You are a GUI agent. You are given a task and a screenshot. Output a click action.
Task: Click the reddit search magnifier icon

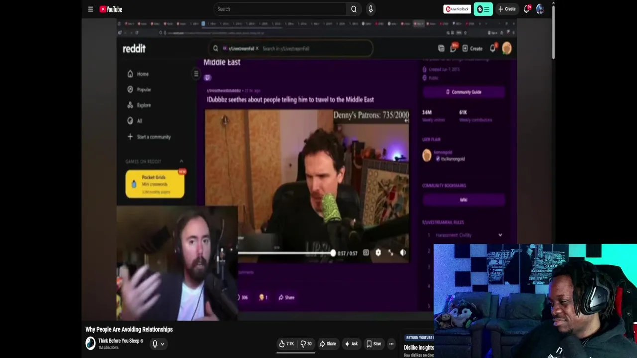coord(215,48)
